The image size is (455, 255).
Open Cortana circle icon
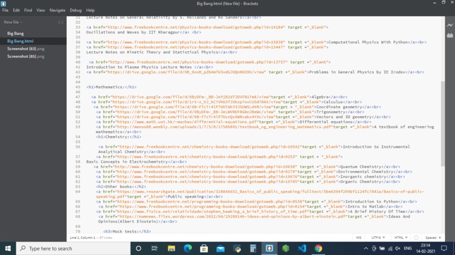coord(138,248)
